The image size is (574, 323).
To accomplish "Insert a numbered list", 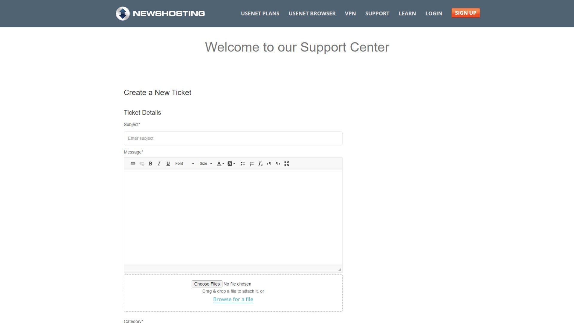I will (252, 164).
